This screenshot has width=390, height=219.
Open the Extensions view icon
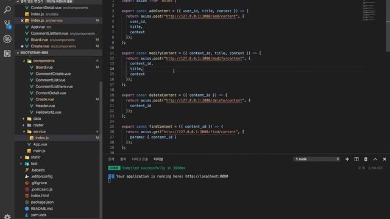pos(7,54)
